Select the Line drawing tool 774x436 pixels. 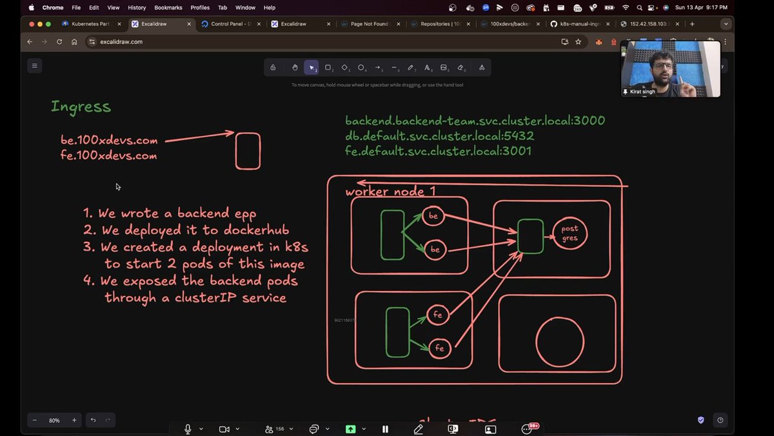395,67
